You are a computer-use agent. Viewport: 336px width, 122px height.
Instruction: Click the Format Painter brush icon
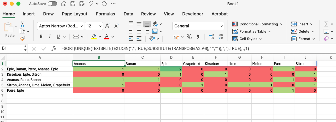(22, 39)
